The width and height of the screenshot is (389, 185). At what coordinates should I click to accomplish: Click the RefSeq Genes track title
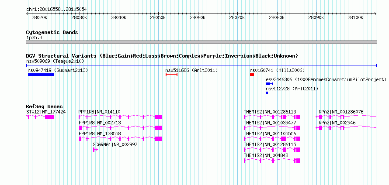point(45,107)
